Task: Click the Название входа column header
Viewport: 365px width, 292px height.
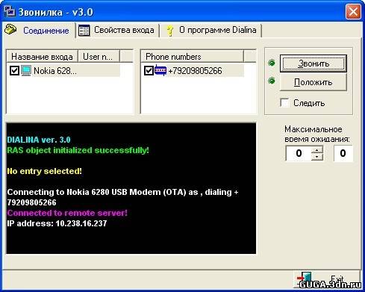Action: [x=42, y=57]
